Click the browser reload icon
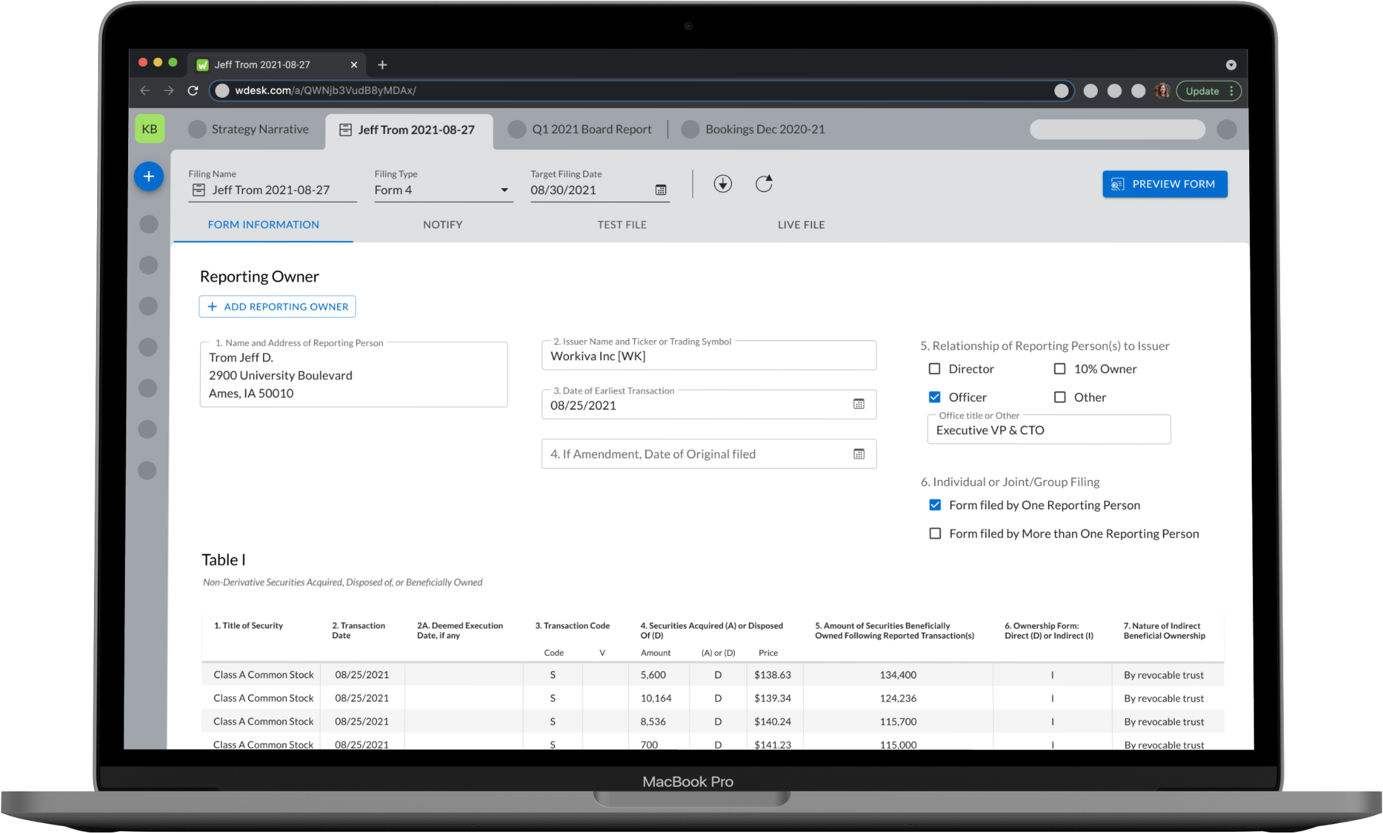The height and width of the screenshot is (833, 1383). click(x=193, y=90)
